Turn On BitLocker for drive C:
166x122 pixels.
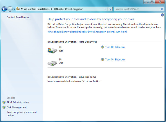115,47
